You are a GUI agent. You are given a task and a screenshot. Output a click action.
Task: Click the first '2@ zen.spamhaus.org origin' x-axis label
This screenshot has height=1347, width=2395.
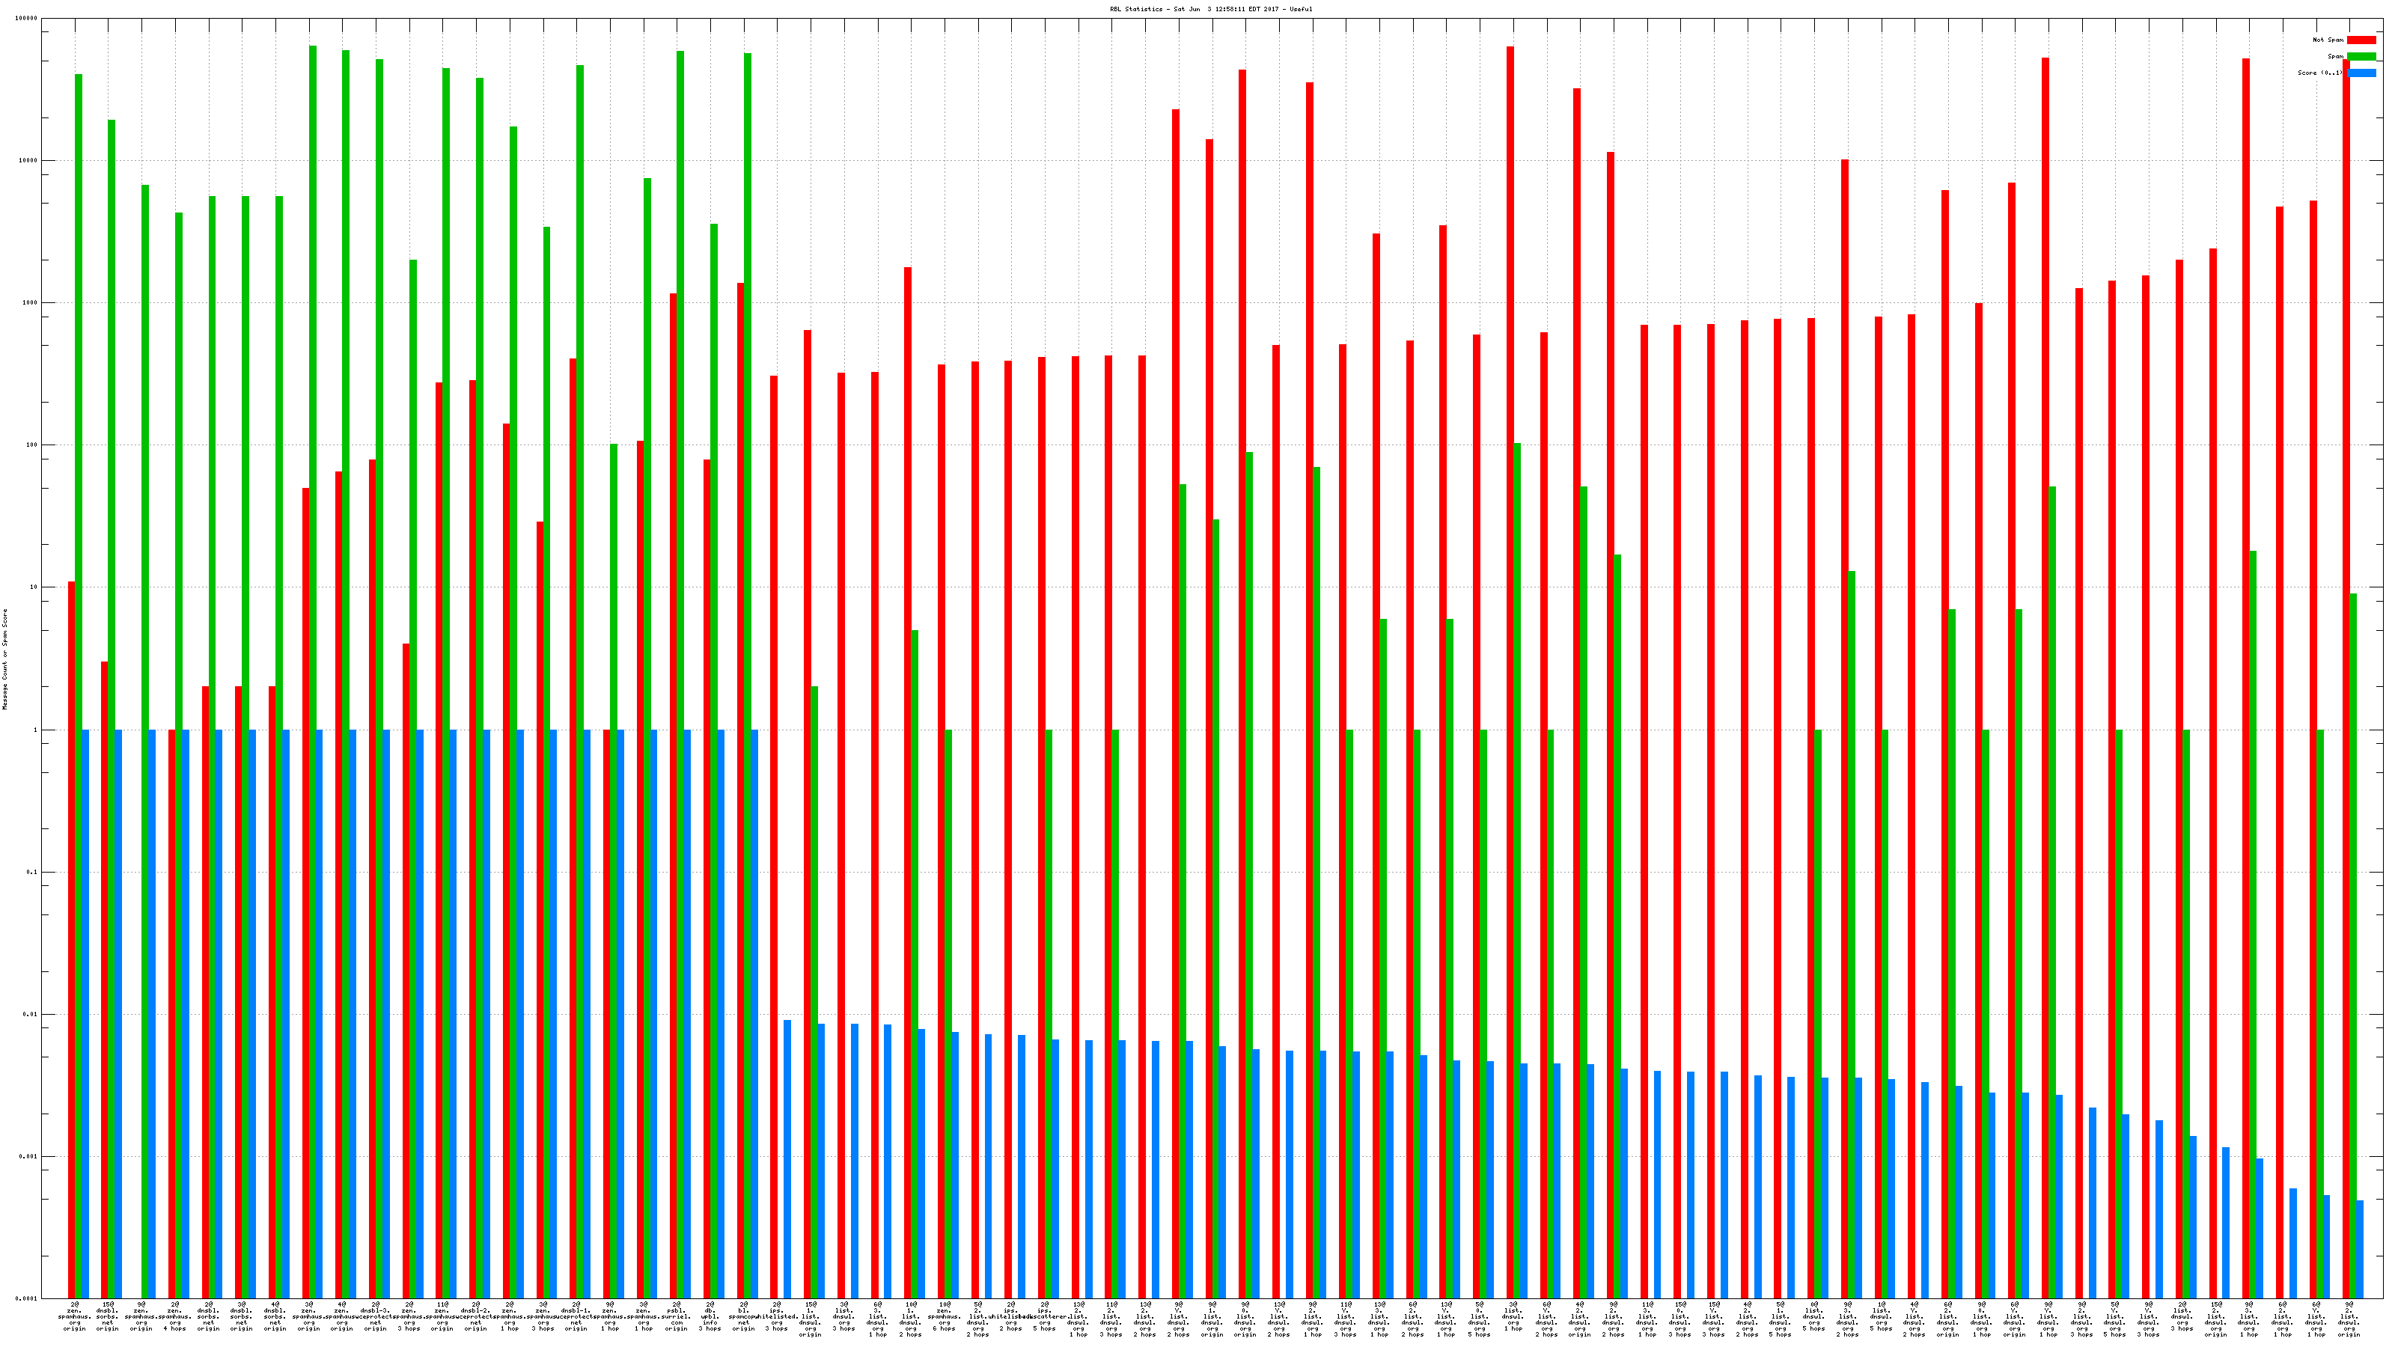pos(74,1316)
